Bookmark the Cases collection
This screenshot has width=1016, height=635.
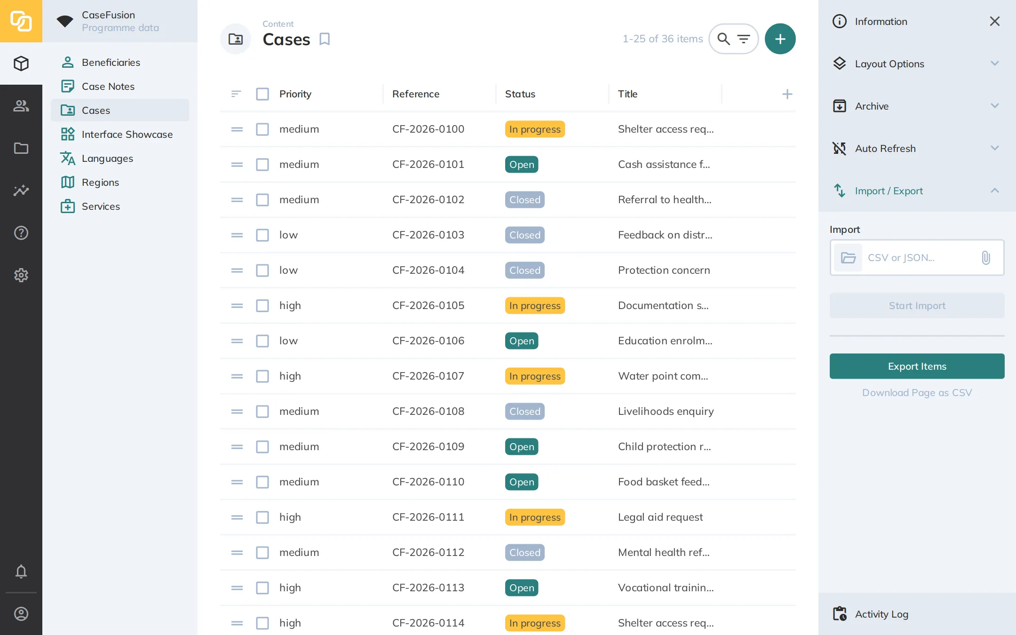(325, 39)
